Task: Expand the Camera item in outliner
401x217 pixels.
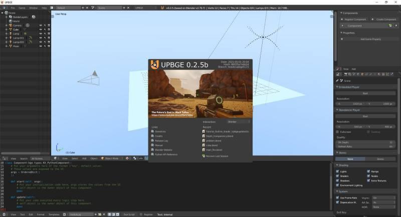Action: pos(7,25)
